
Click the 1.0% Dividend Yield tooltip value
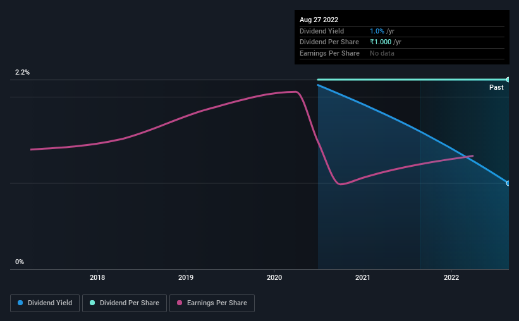pos(377,31)
